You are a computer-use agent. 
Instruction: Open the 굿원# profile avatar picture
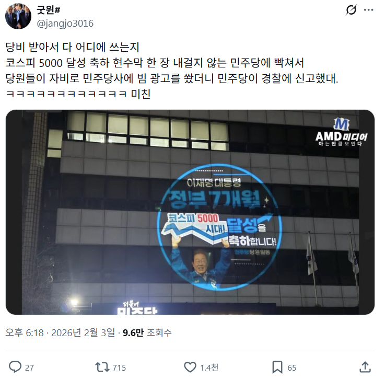[18, 16]
